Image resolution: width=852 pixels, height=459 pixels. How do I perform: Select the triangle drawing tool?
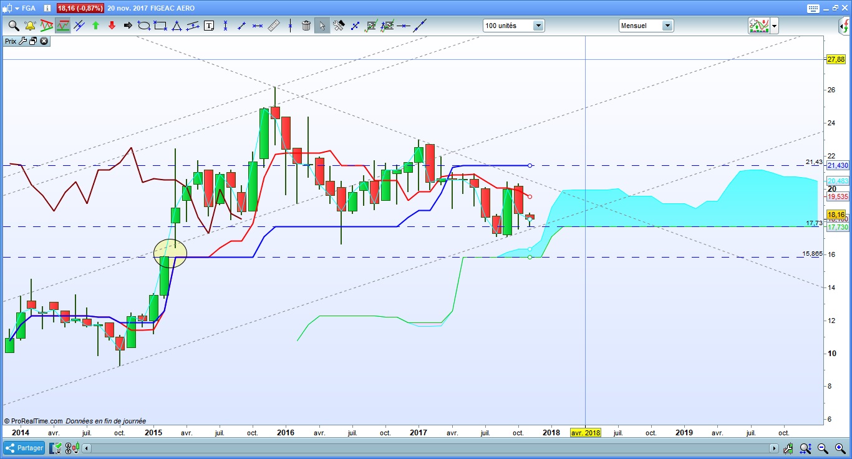pos(177,26)
